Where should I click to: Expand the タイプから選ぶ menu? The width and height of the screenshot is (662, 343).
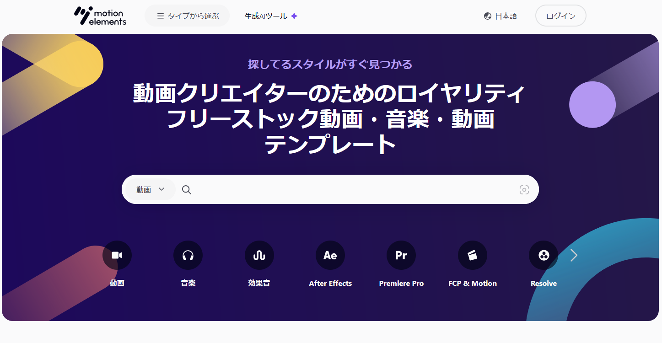pos(187,16)
